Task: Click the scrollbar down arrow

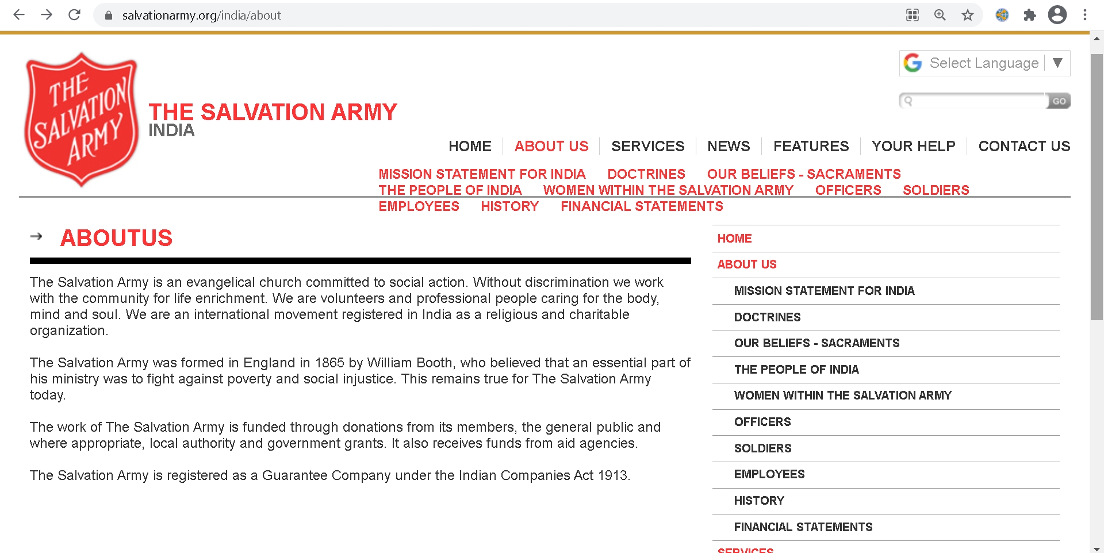Action: point(1097,548)
